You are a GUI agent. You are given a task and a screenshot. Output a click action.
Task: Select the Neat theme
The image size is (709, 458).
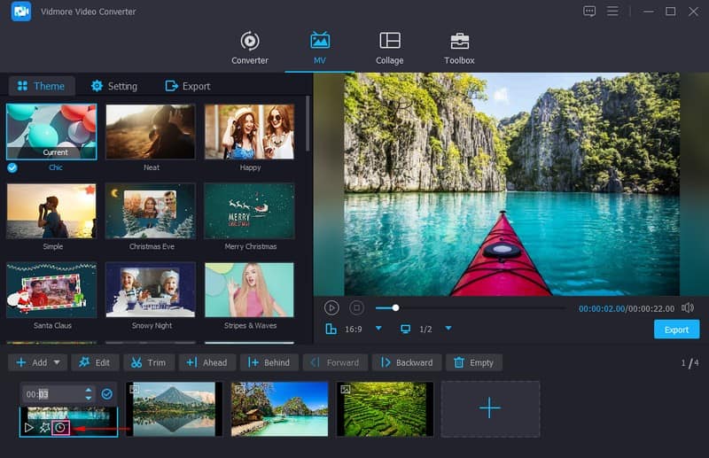tap(151, 132)
